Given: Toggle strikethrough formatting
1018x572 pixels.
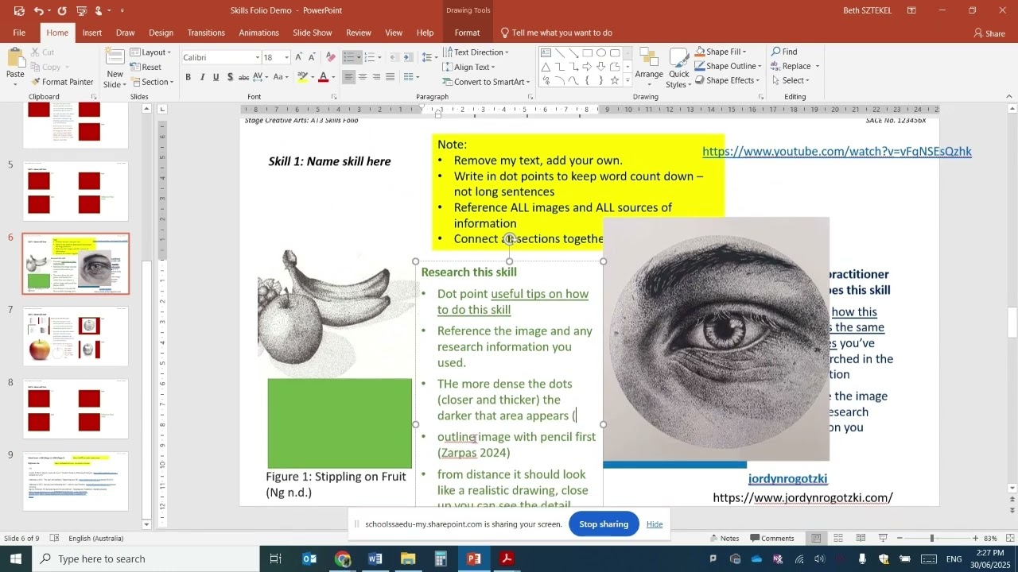Looking at the screenshot, I should [x=244, y=77].
